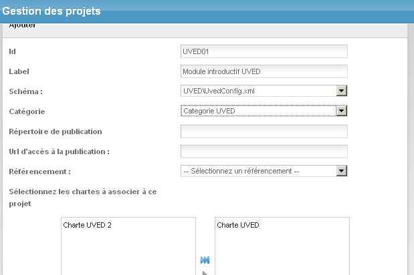Click empty area of the left chartes listbox
Image resolution: width=414 pixels, height=275 pixels.
[127, 254]
